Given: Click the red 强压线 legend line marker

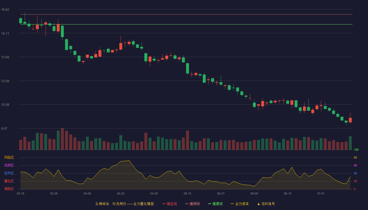Looking at the screenshot, I should point(164,204).
